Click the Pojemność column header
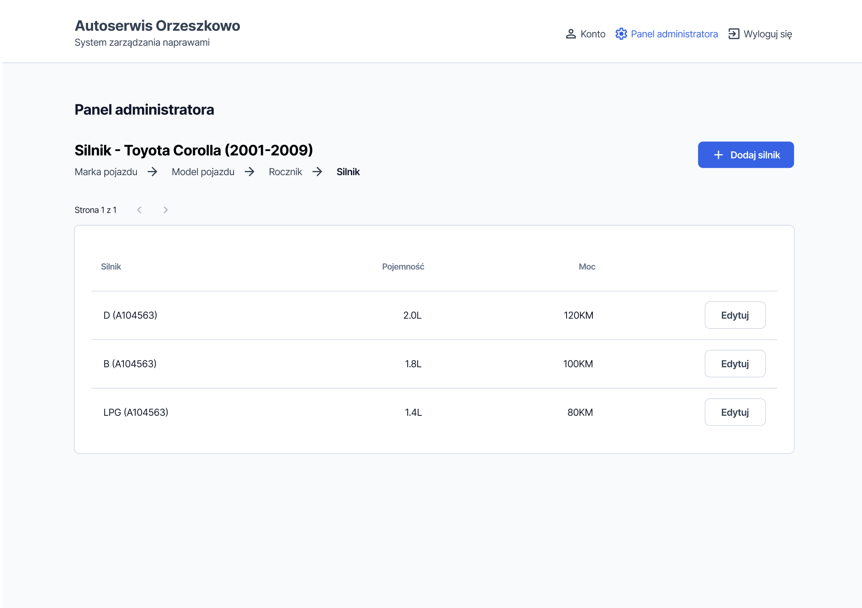 (x=403, y=267)
